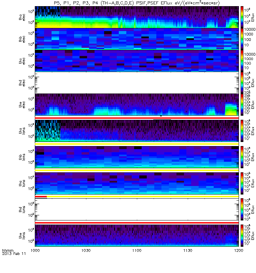Click the thc ions spectrogram panel
The width and height of the screenshot is (256, 273).
(x=137, y=183)
